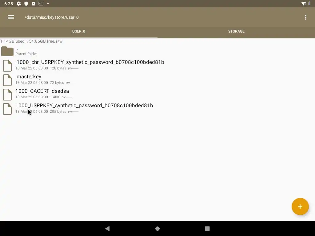Tap the Android home navigation button
Image resolution: width=315 pixels, height=236 pixels.
pos(157,229)
